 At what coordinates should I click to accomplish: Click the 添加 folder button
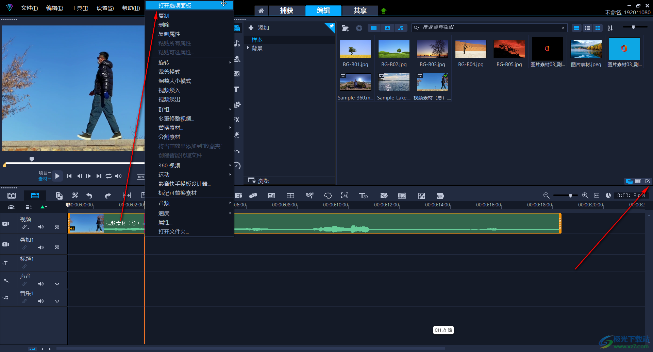coord(259,28)
